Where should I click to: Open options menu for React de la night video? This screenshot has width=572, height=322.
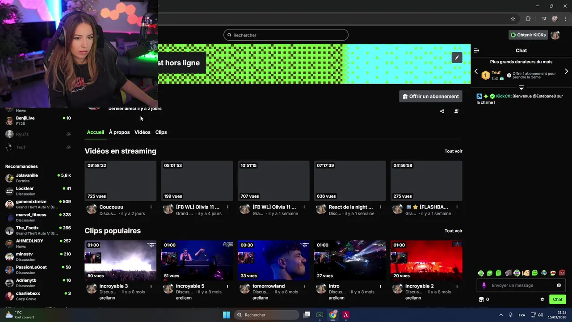(380, 207)
